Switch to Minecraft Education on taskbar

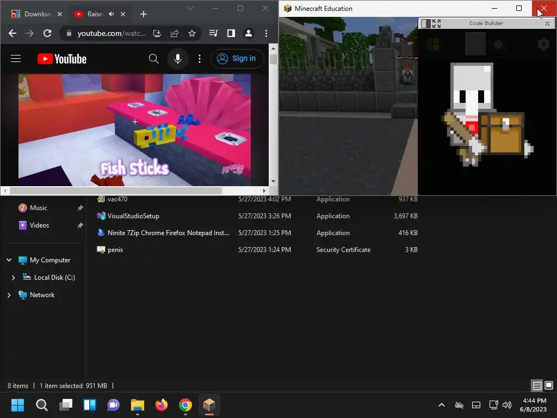209,405
